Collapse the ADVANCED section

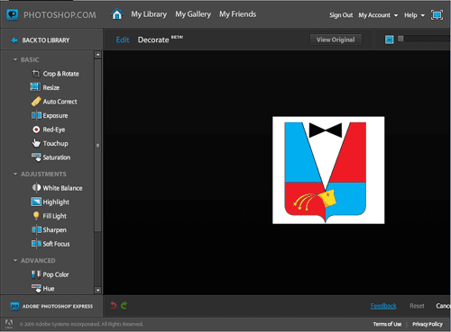pos(15,260)
